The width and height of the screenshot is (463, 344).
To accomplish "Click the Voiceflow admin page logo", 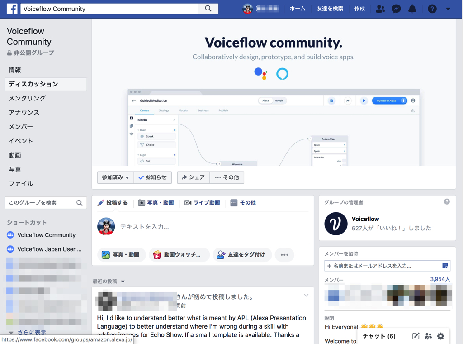I will [x=336, y=224].
